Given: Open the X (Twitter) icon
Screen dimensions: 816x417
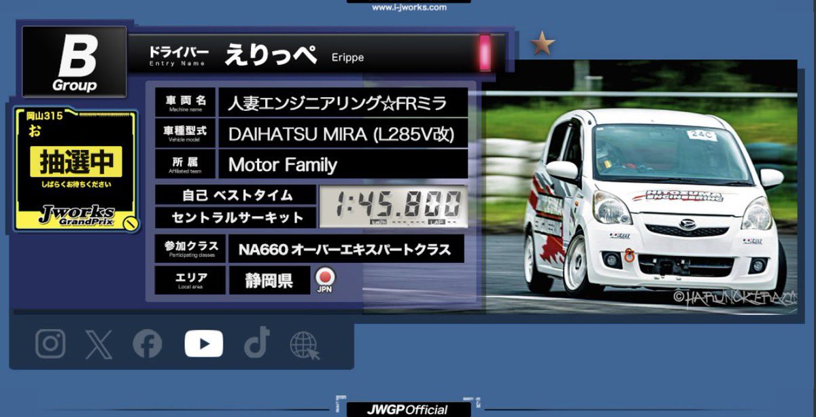Looking at the screenshot, I should tap(99, 344).
